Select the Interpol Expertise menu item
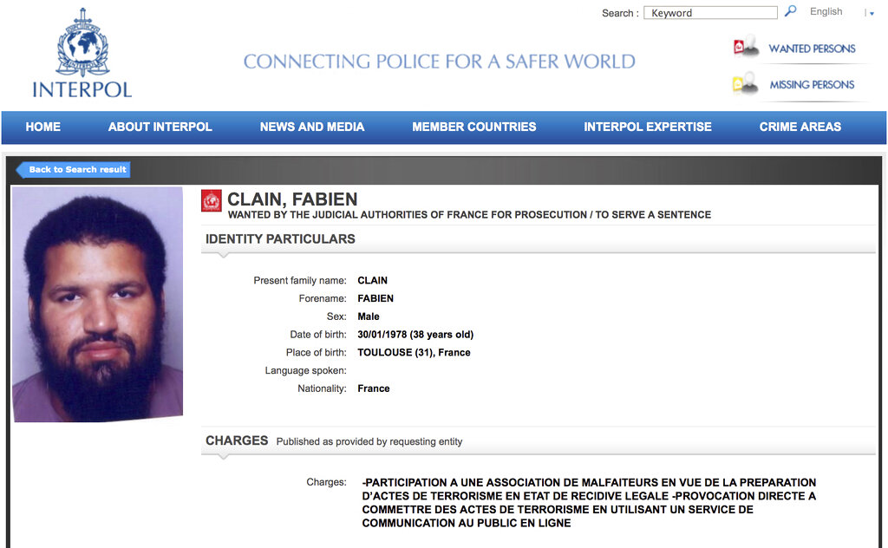The width and height of the screenshot is (888, 548). [648, 127]
